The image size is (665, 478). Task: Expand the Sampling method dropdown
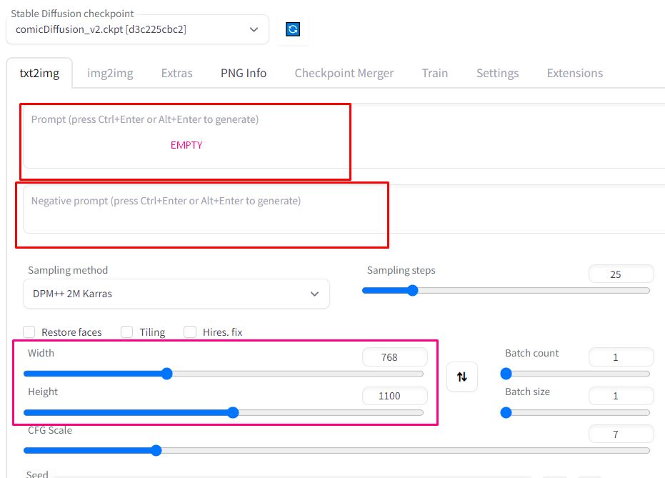pyautogui.click(x=176, y=294)
